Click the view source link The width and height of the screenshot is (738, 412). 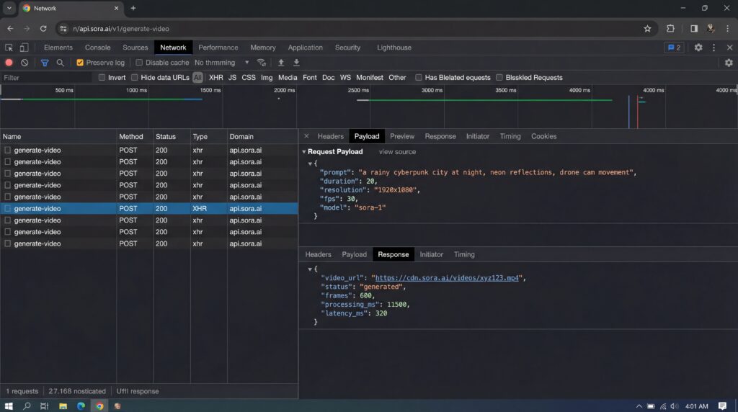pyautogui.click(x=397, y=152)
